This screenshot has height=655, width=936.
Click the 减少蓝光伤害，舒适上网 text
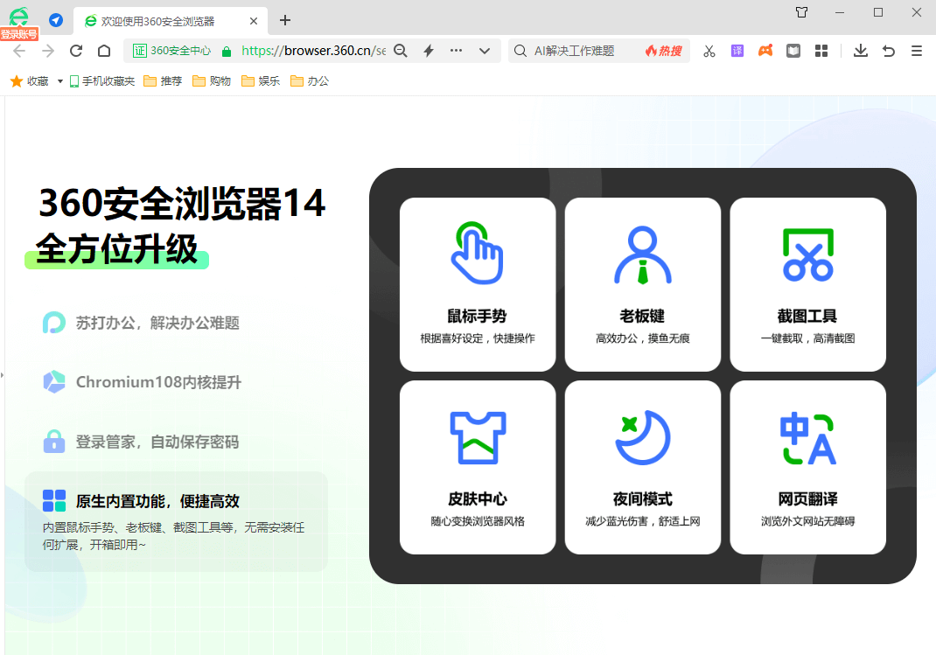[x=643, y=521]
